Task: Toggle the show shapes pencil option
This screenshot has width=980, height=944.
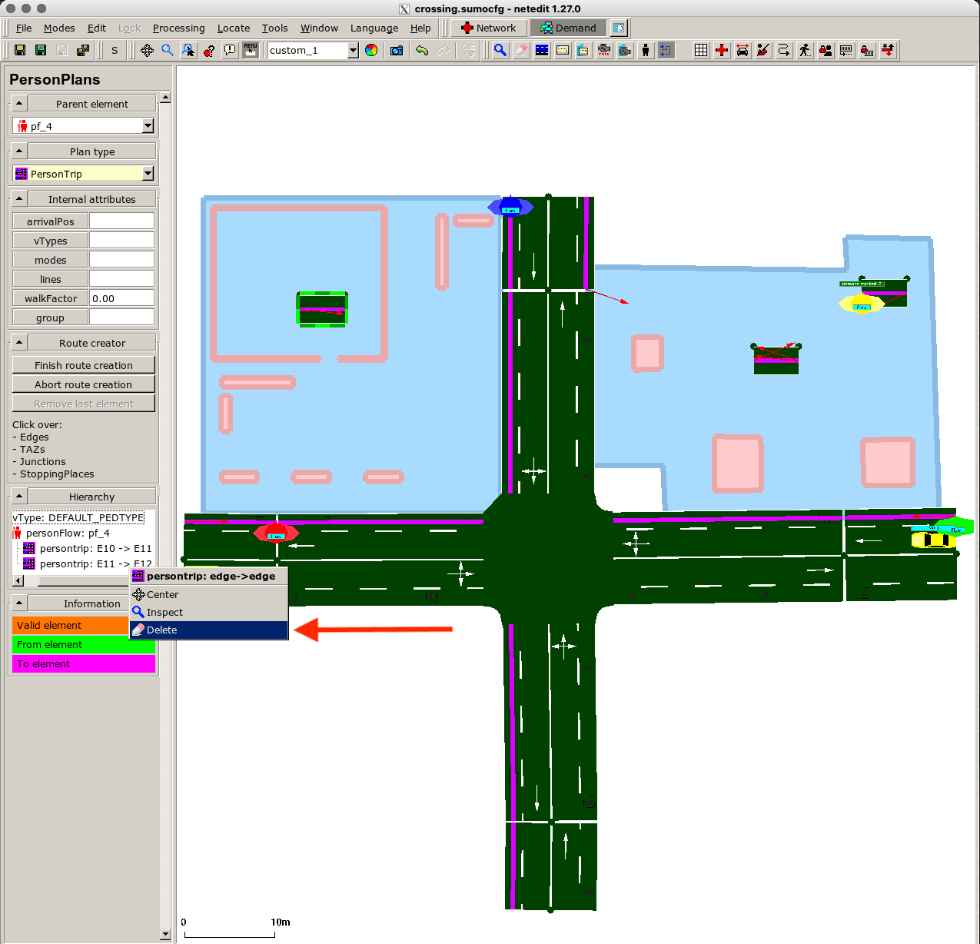Action: point(763,50)
